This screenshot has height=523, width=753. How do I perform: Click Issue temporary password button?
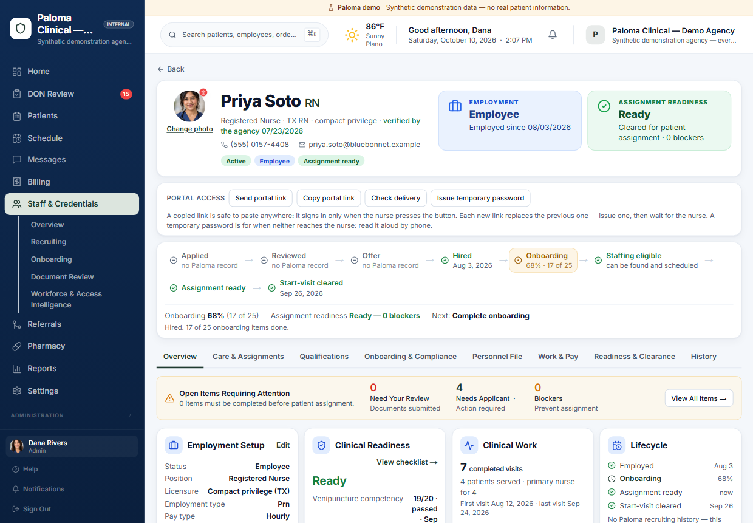click(480, 198)
